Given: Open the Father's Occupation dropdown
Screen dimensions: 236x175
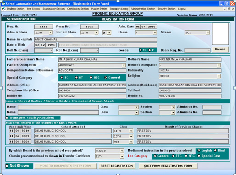Looking at the screenshot, I should coord(124,65).
